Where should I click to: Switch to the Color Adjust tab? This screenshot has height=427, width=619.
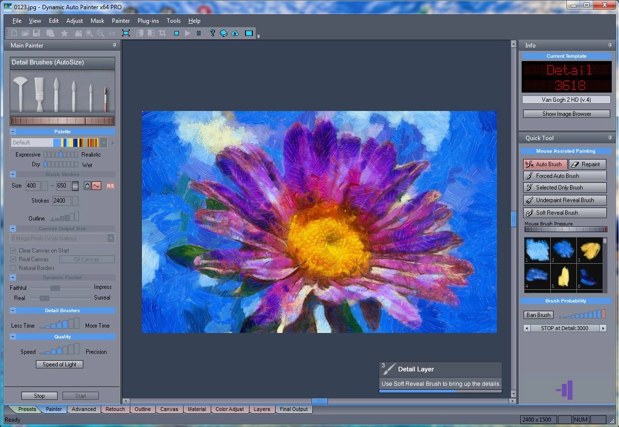pos(230,409)
